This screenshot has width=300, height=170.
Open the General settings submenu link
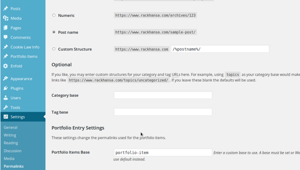click(x=10, y=127)
